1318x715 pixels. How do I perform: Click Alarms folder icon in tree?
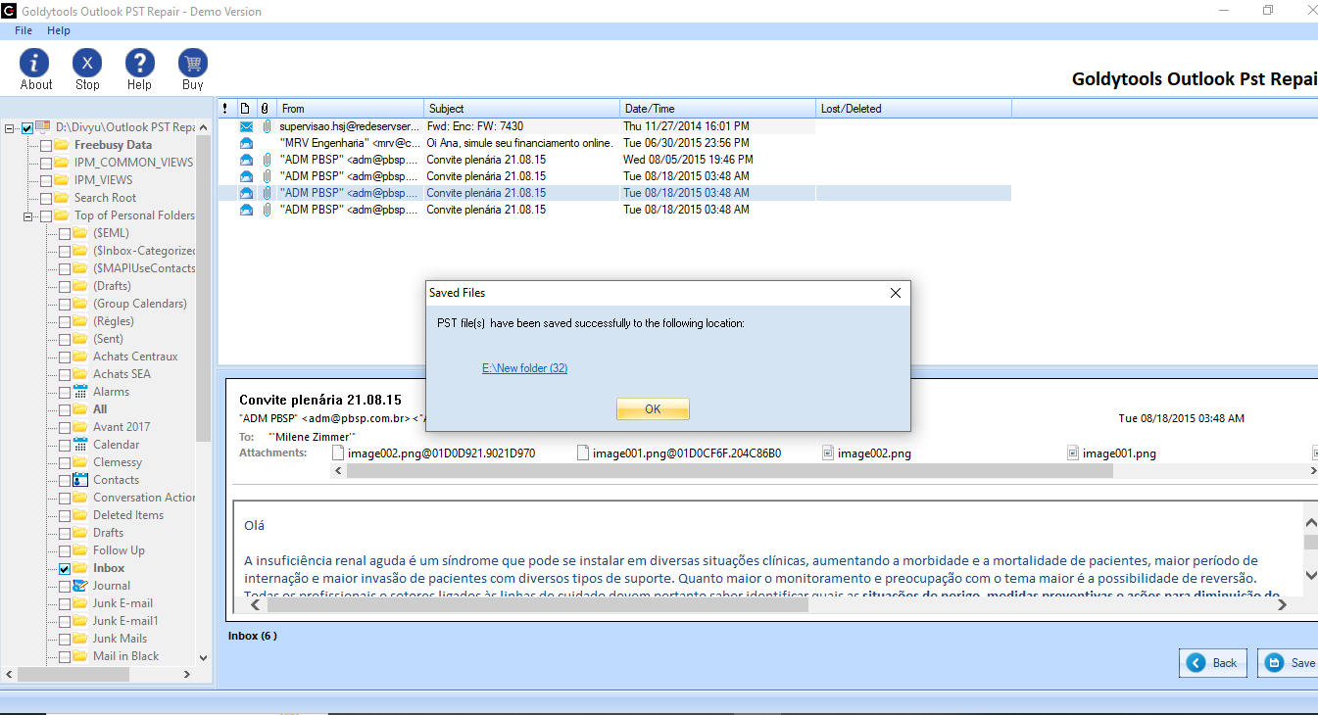[x=80, y=392]
